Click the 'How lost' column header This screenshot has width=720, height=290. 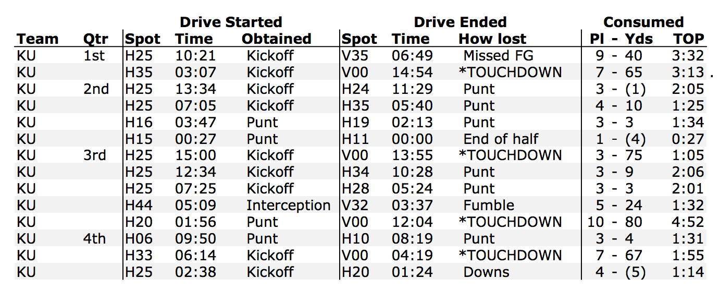(x=492, y=39)
